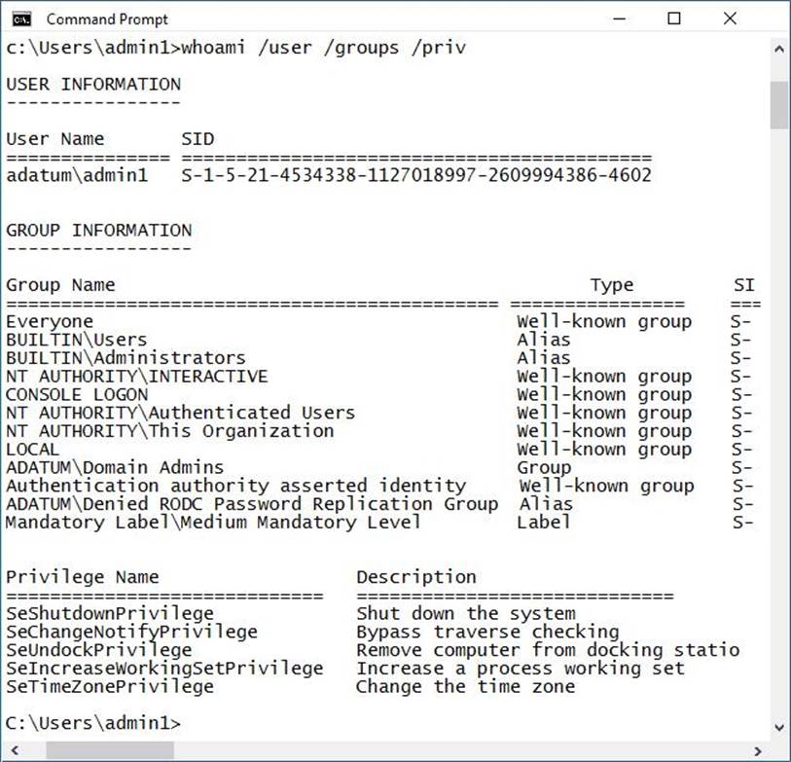
Task: Click the BUILTIN\Administrators group entry
Action: pyautogui.click(x=126, y=358)
